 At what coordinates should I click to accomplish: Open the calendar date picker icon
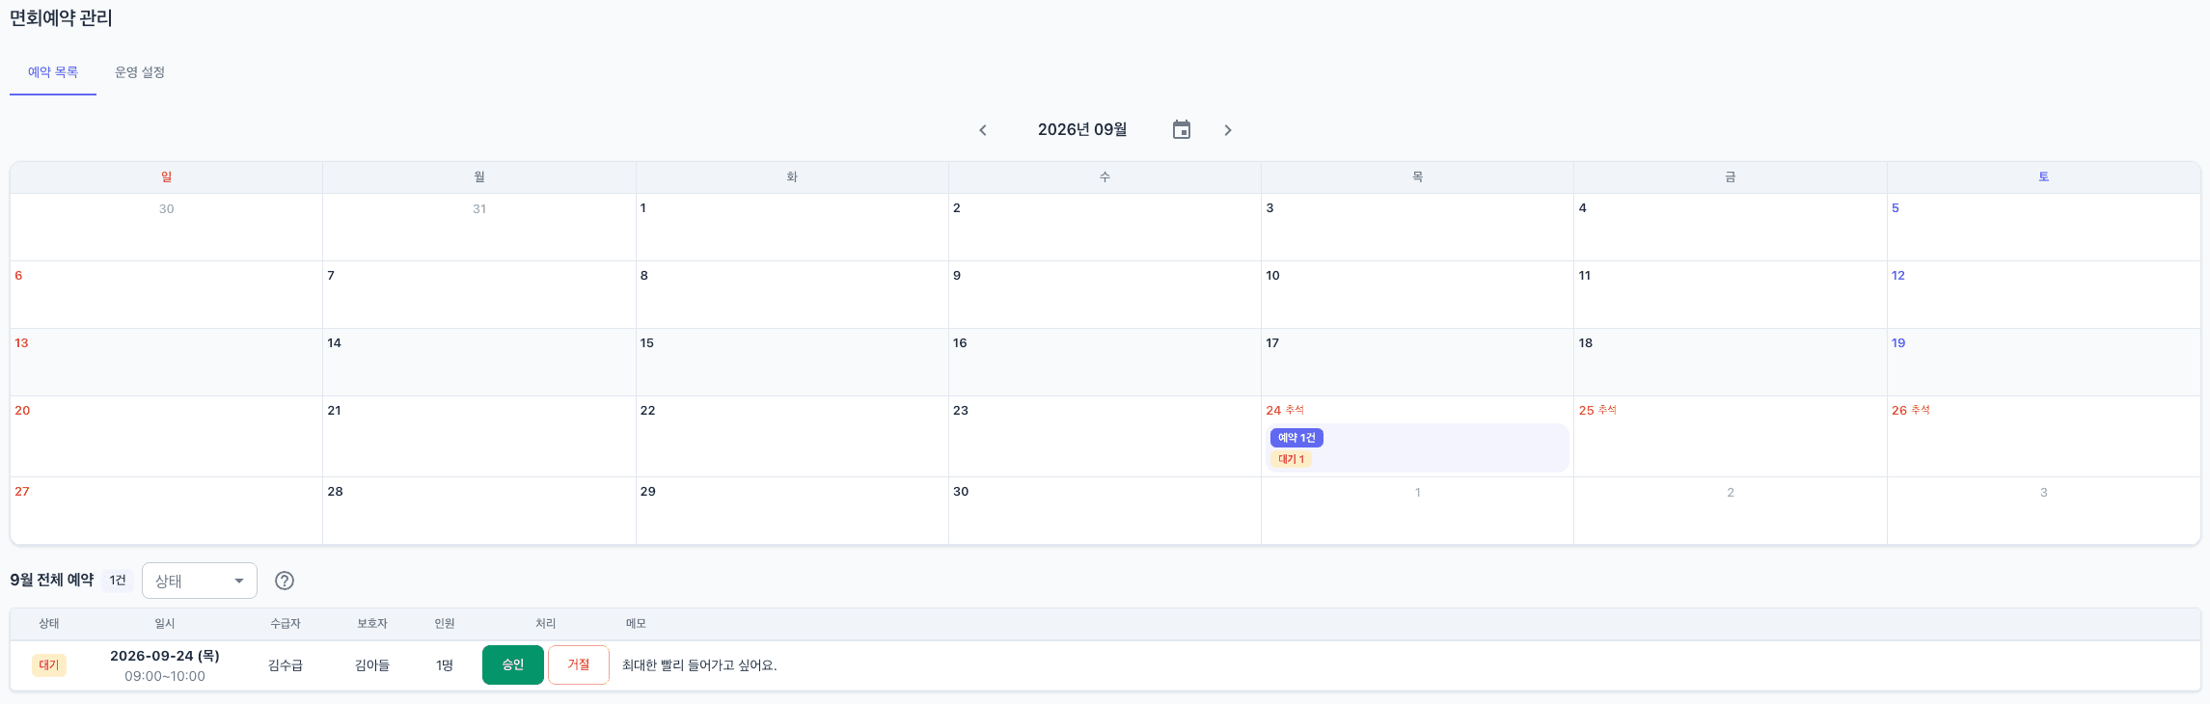[x=1182, y=130]
